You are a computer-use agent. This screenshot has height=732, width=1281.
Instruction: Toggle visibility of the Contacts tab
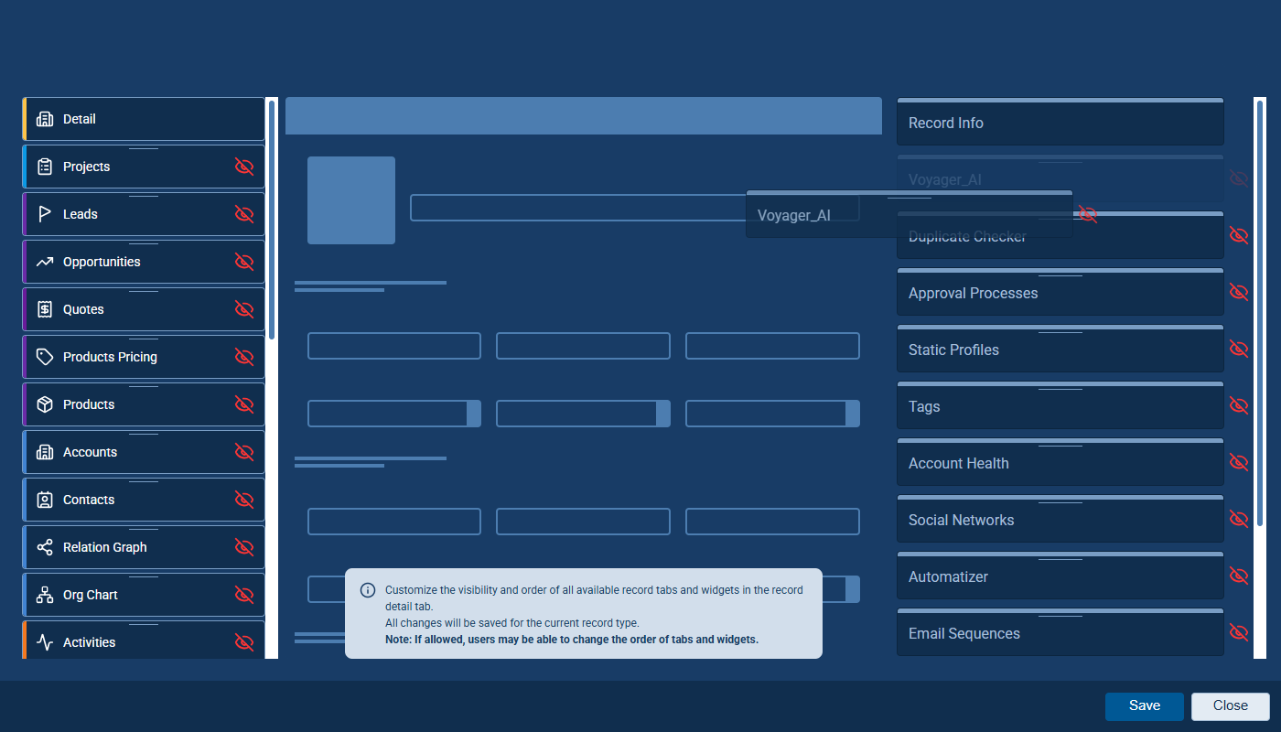pyautogui.click(x=243, y=500)
